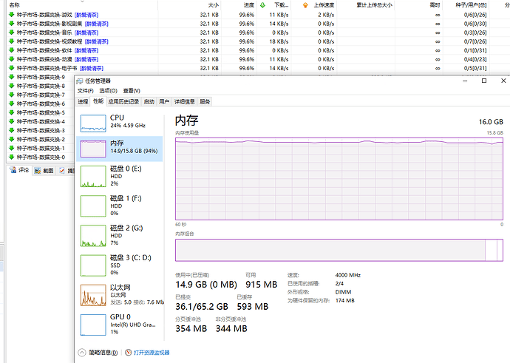Open [醉愚清茶] link in 电子书 row
Screen dimensions: 510x363
coord(92,68)
